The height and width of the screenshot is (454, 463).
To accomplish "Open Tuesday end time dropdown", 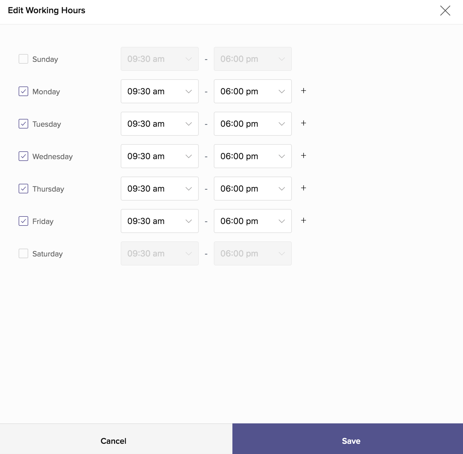I will pos(253,124).
